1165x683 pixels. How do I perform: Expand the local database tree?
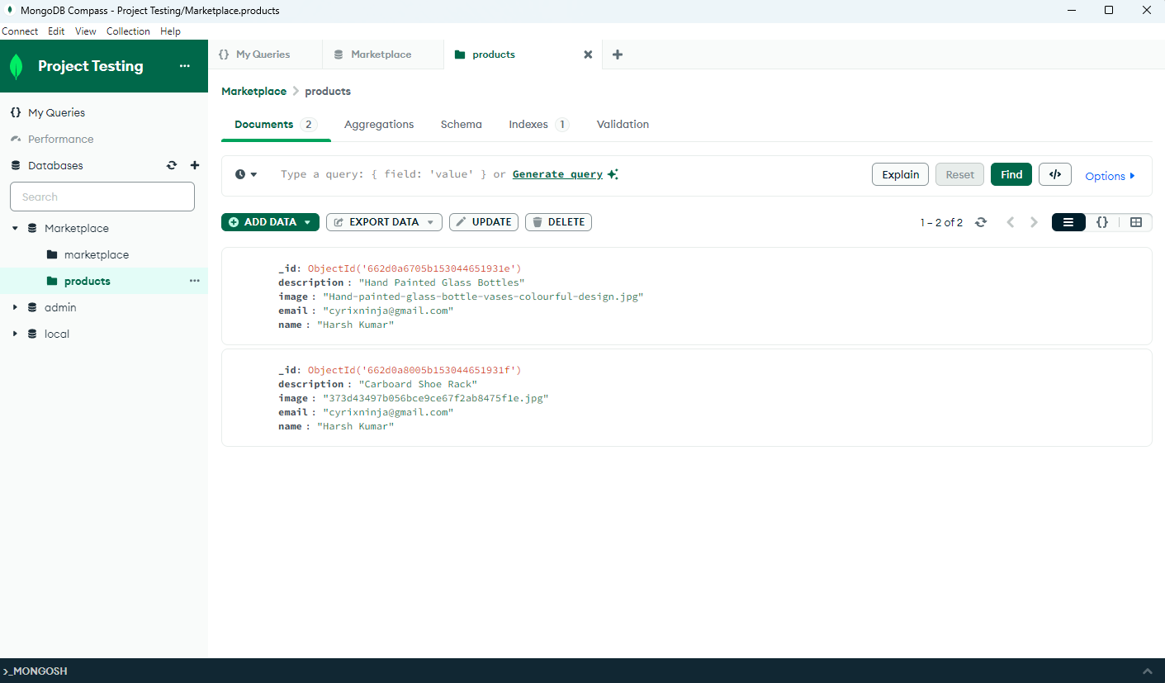click(x=15, y=334)
